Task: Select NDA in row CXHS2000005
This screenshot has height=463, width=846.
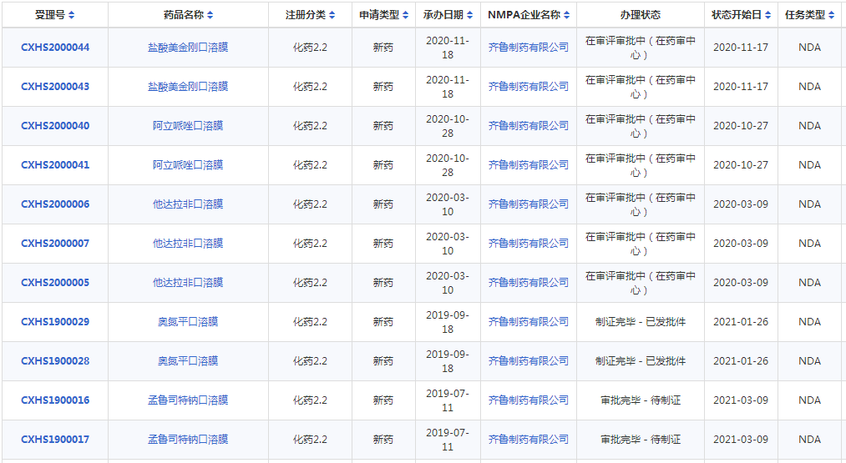Action: click(809, 283)
